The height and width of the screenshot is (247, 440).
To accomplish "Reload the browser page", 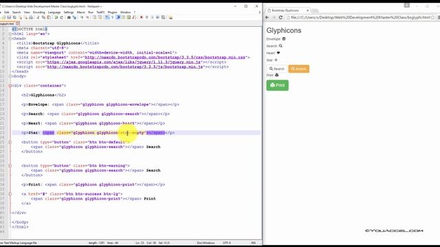I will coord(280,17).
